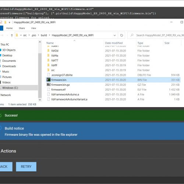Sort by the Name column header
184x184 pixels.
50,43
